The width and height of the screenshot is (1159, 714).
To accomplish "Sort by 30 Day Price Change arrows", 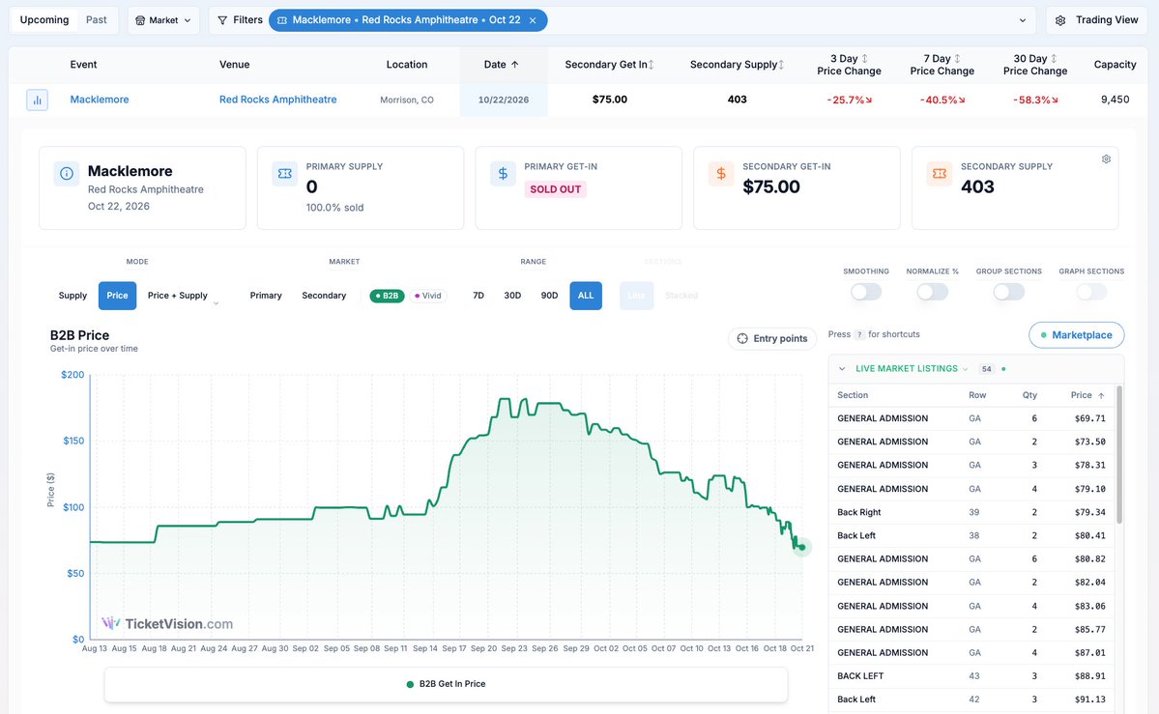I will tap(1054, 58).
